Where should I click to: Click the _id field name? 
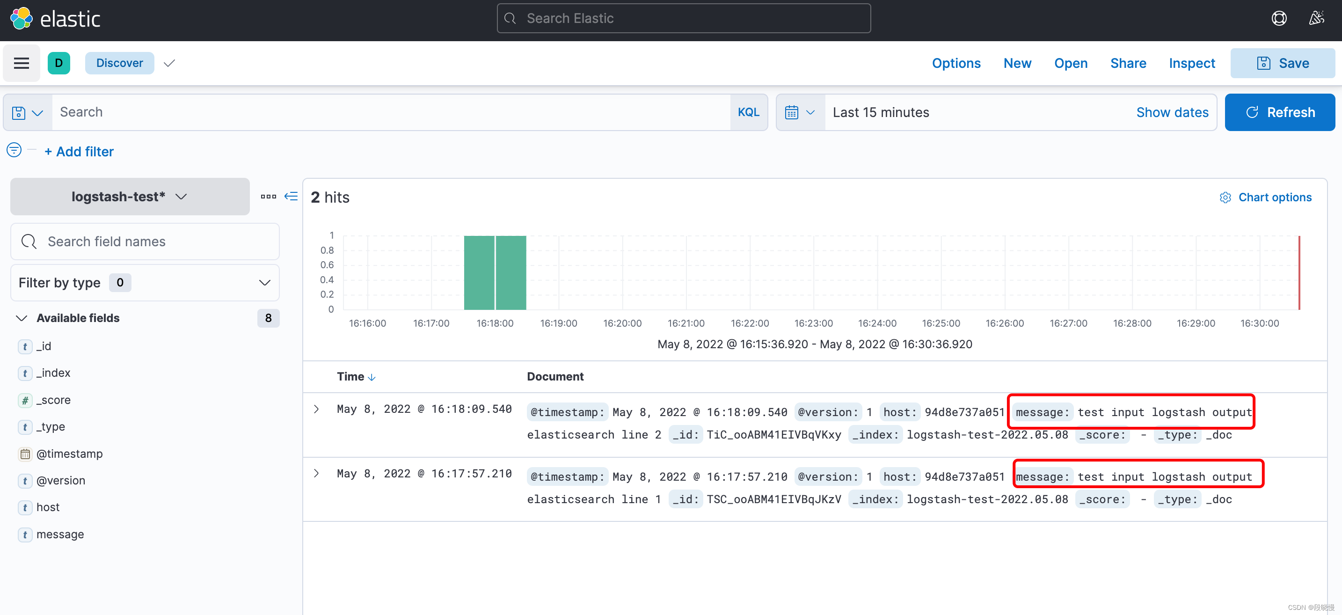(x=44, y=347)
